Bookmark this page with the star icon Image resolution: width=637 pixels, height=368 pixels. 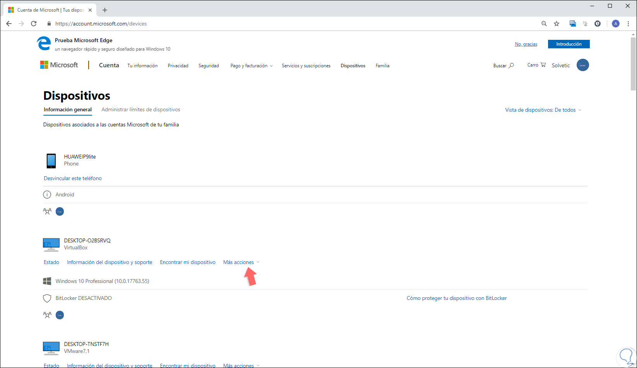pyautogui.click(x=557, y=24)
